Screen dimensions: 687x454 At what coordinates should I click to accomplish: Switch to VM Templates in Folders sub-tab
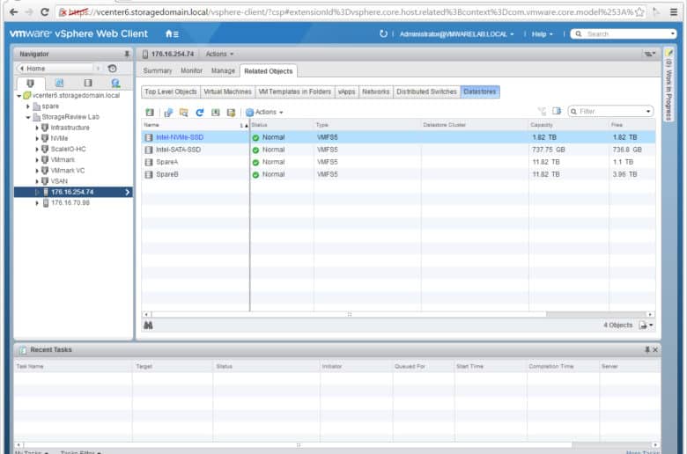pos(295,92)
